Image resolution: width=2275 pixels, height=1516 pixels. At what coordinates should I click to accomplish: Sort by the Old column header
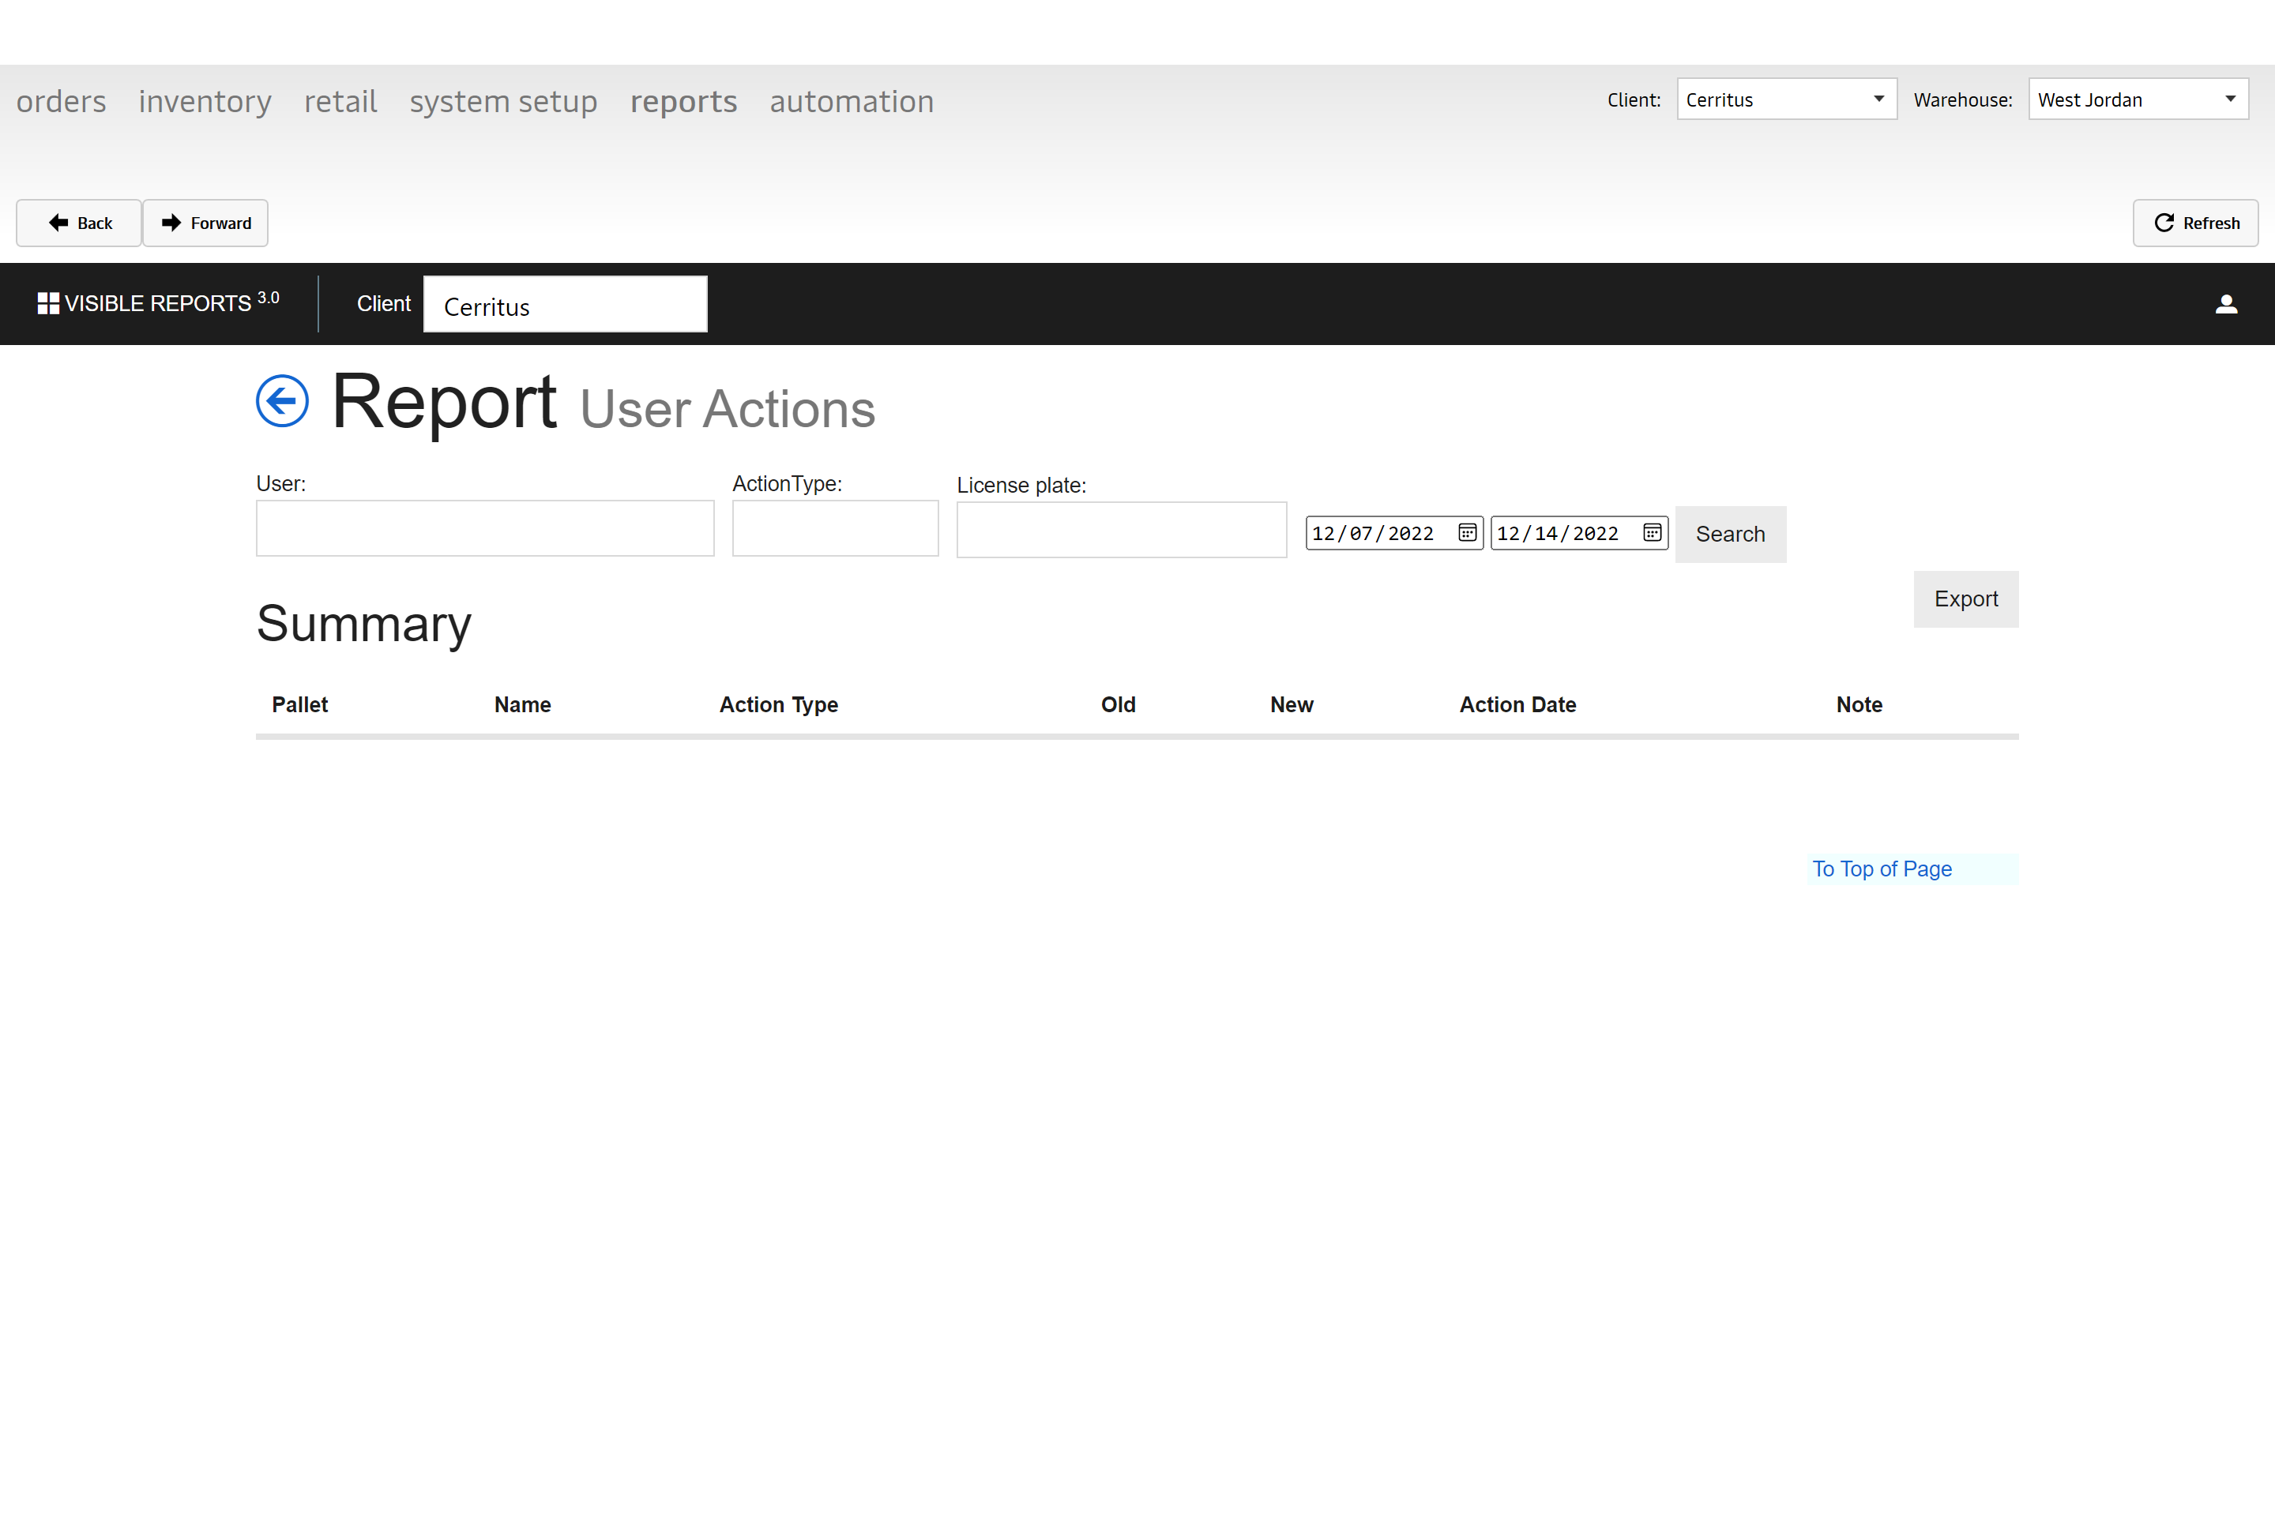coord(1119,705)
